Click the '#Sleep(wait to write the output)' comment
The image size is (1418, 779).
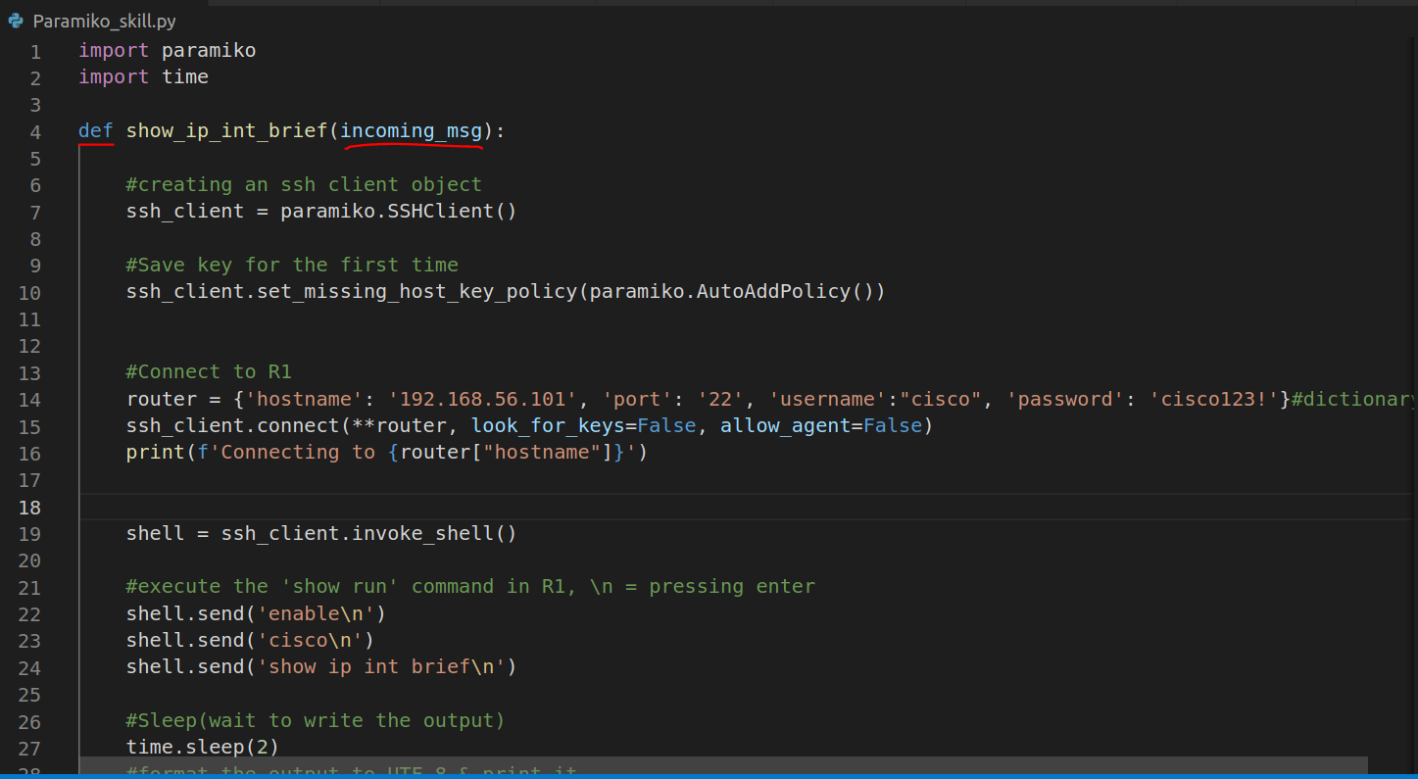click(x=316, y=720)
